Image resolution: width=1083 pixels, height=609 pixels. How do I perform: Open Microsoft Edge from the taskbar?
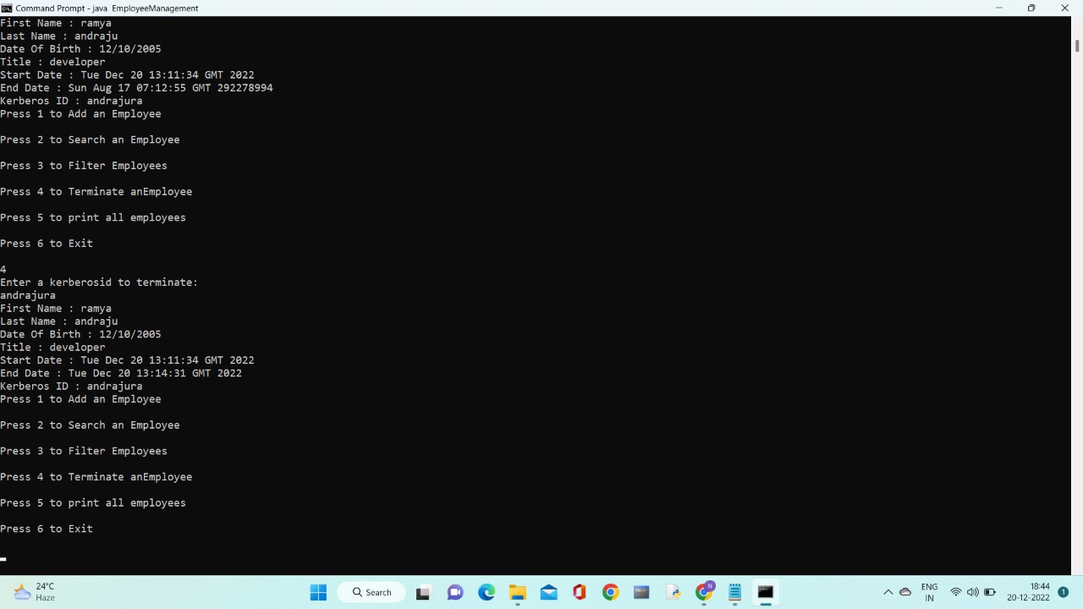tap(485, 592)
